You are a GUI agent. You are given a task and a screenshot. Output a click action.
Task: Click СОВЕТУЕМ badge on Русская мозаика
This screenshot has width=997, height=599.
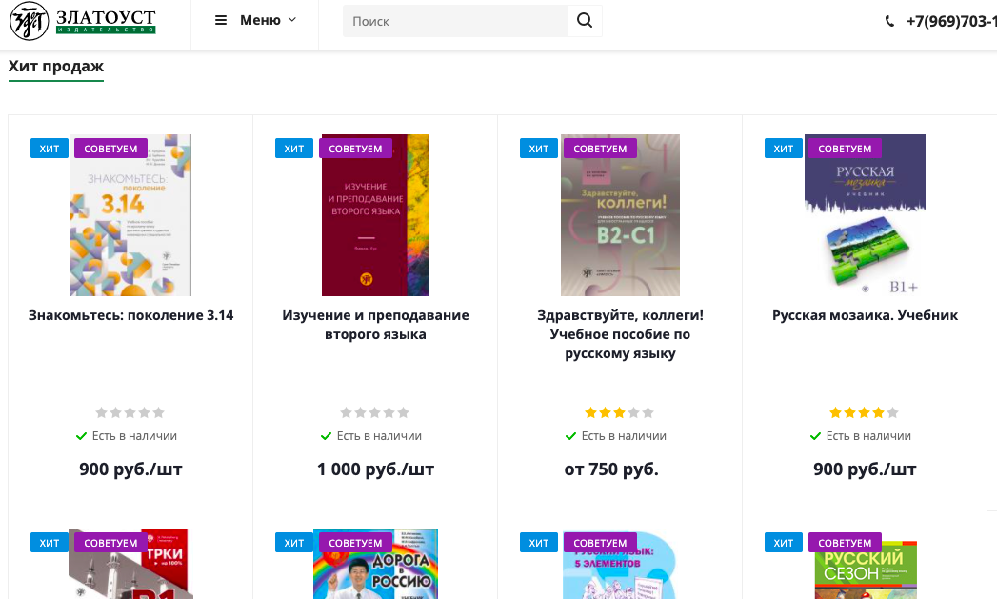click(845, 149)
